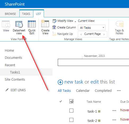Click the Modify View icon
This screenshot has height=124, width=129.
(x=55, y=21)
